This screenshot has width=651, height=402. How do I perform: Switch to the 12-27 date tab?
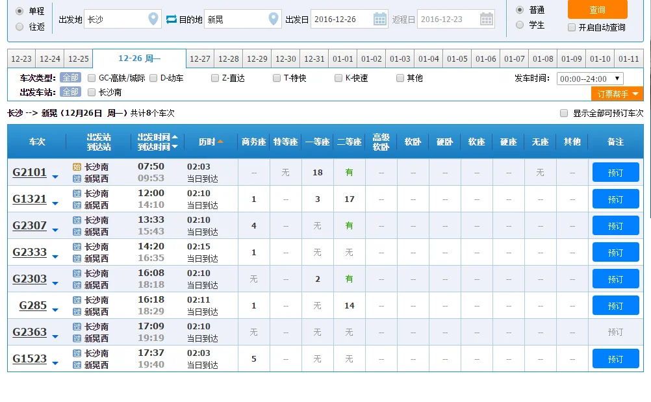199,58
